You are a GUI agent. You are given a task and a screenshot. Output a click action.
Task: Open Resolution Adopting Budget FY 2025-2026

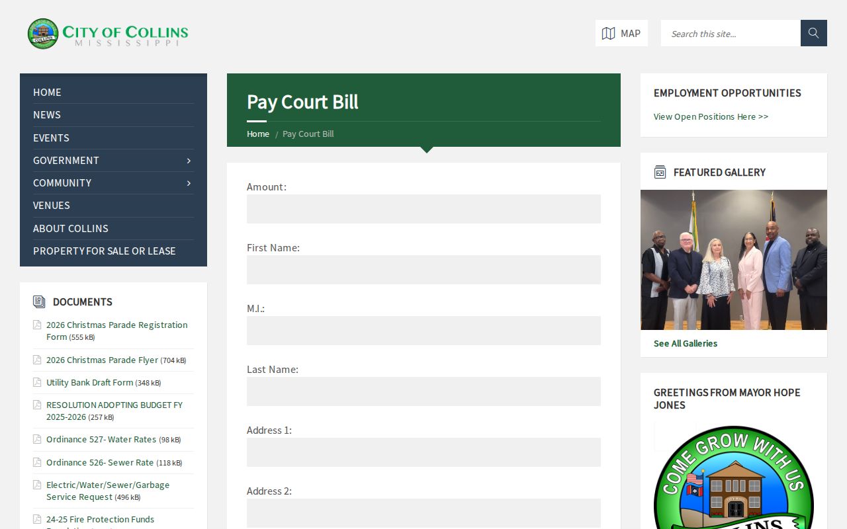114,411
